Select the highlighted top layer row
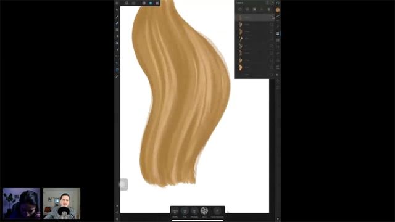This screenshot has height=222, width=395. coord(255,17)
